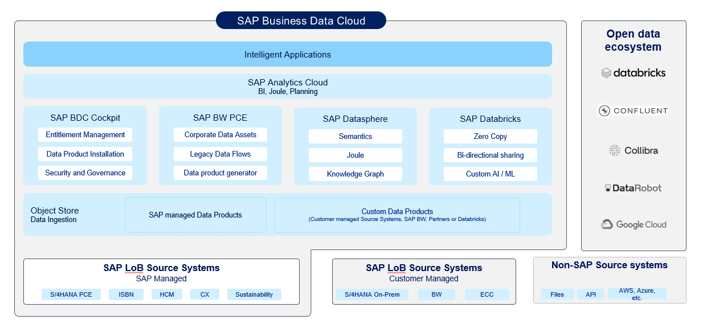
Task: Click the Google Cloud logo
Action: pos(633,224)
